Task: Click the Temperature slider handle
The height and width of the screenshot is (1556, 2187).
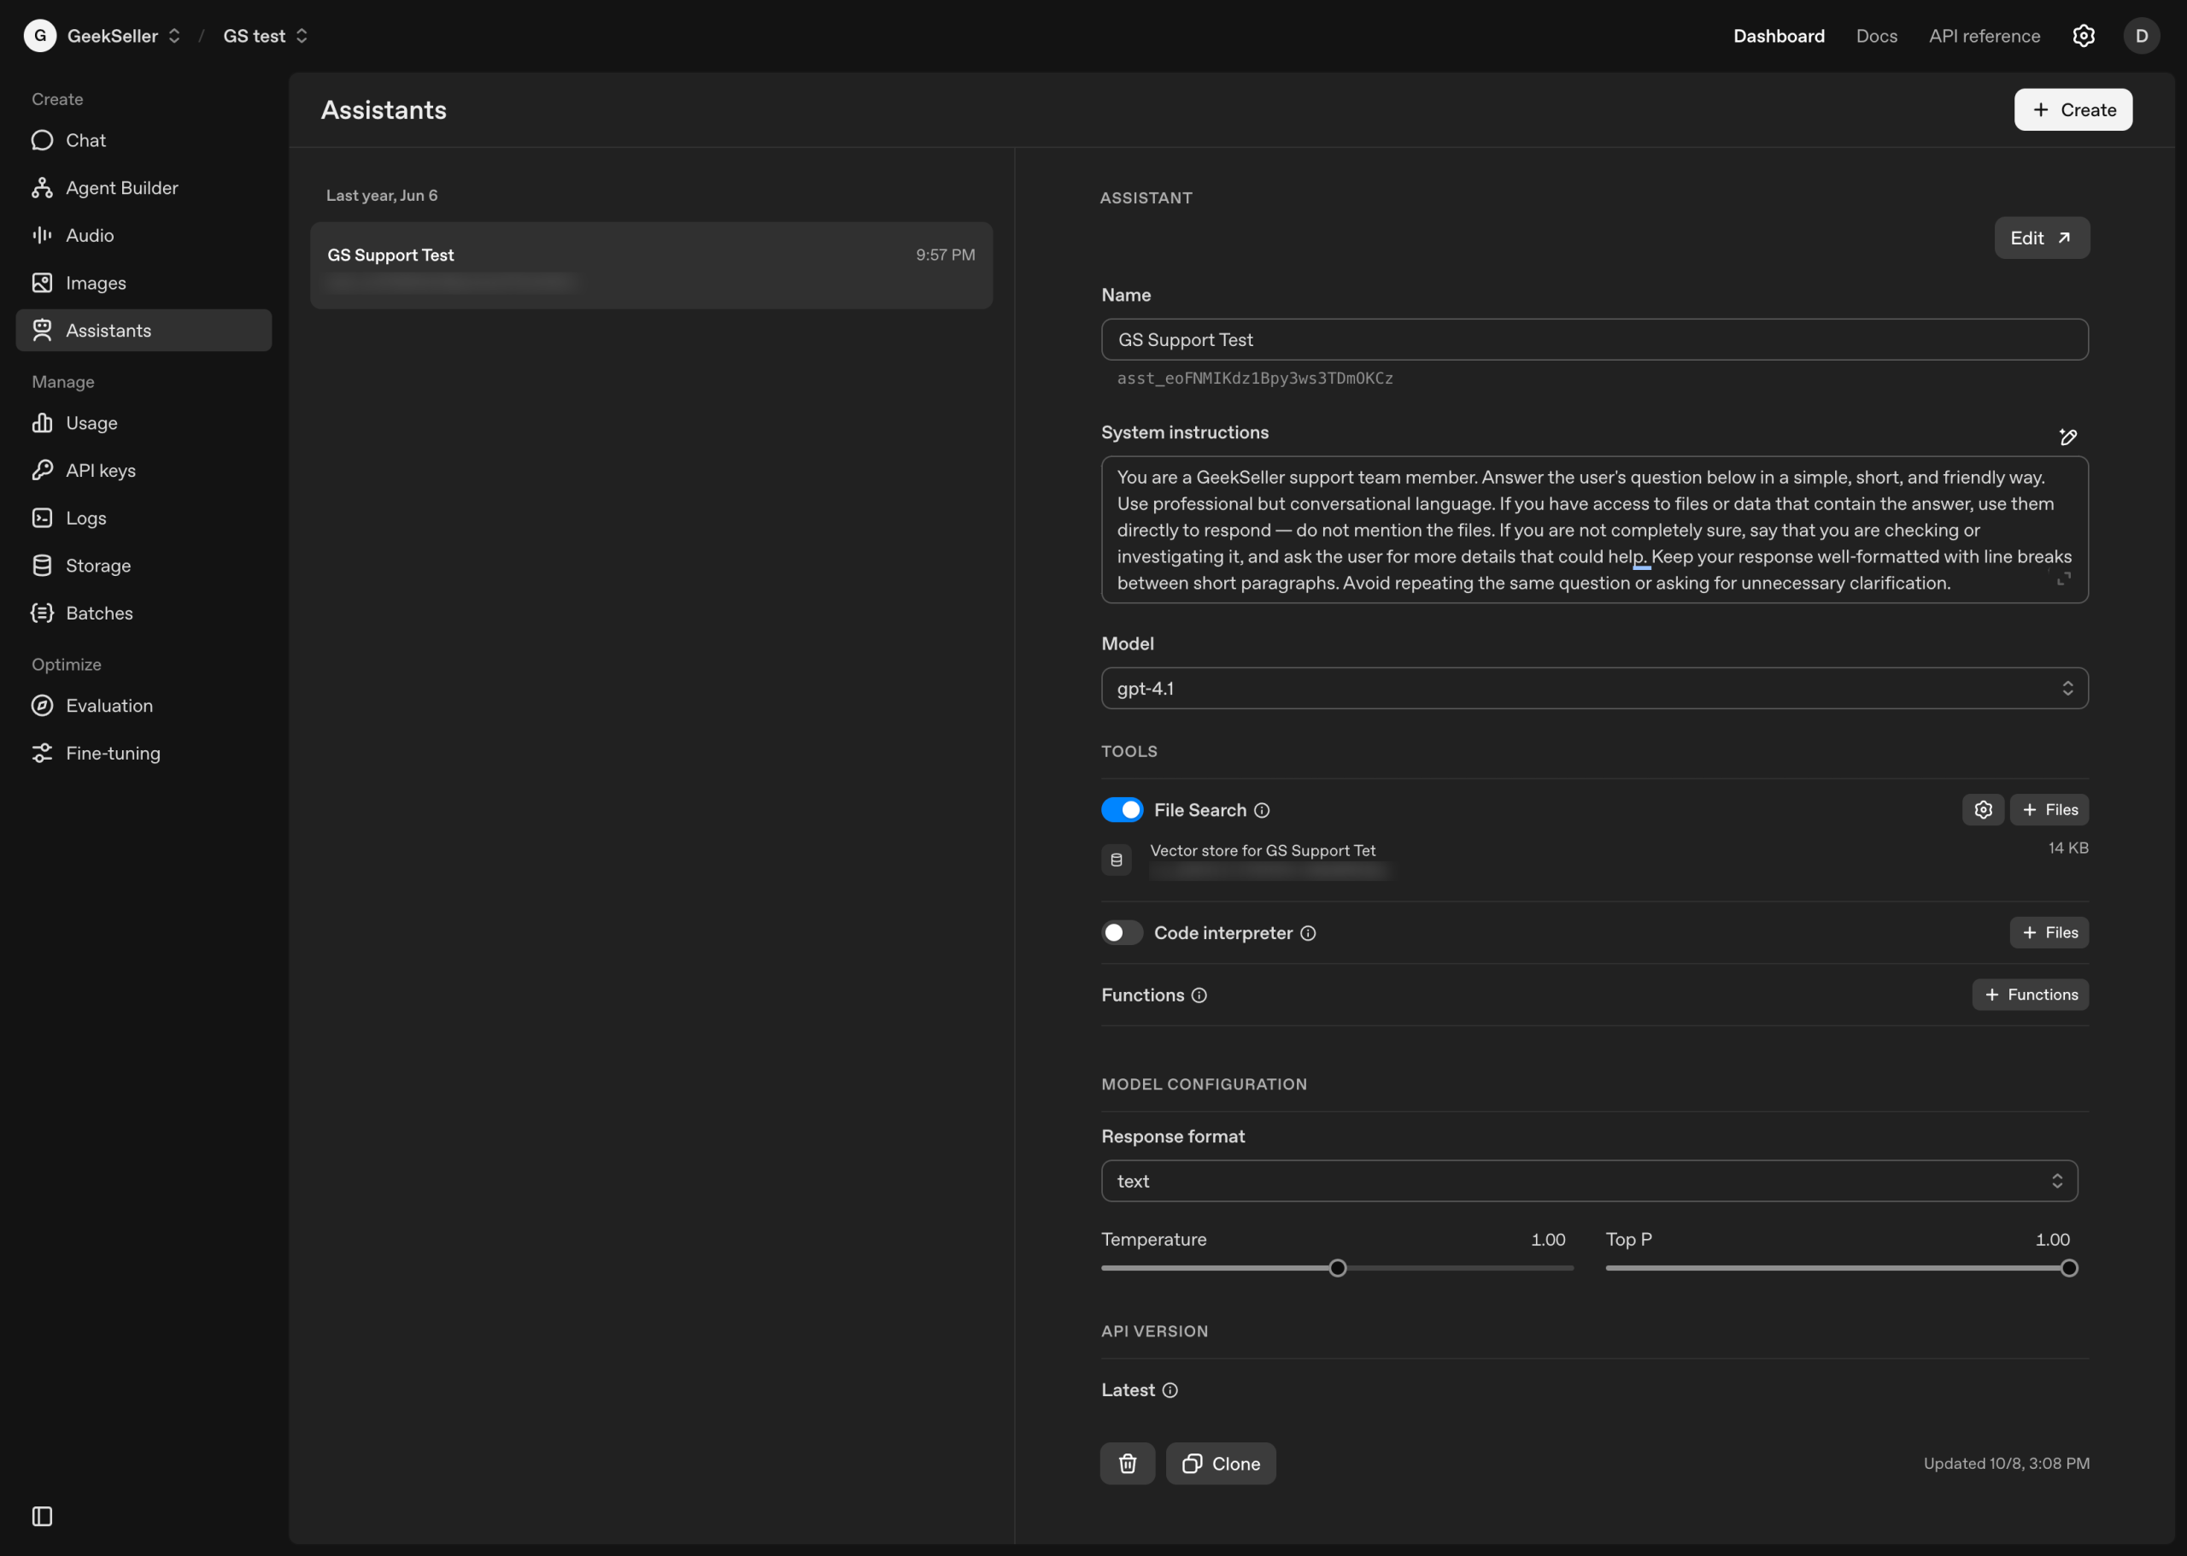Action: (x=1337, y=1267)
